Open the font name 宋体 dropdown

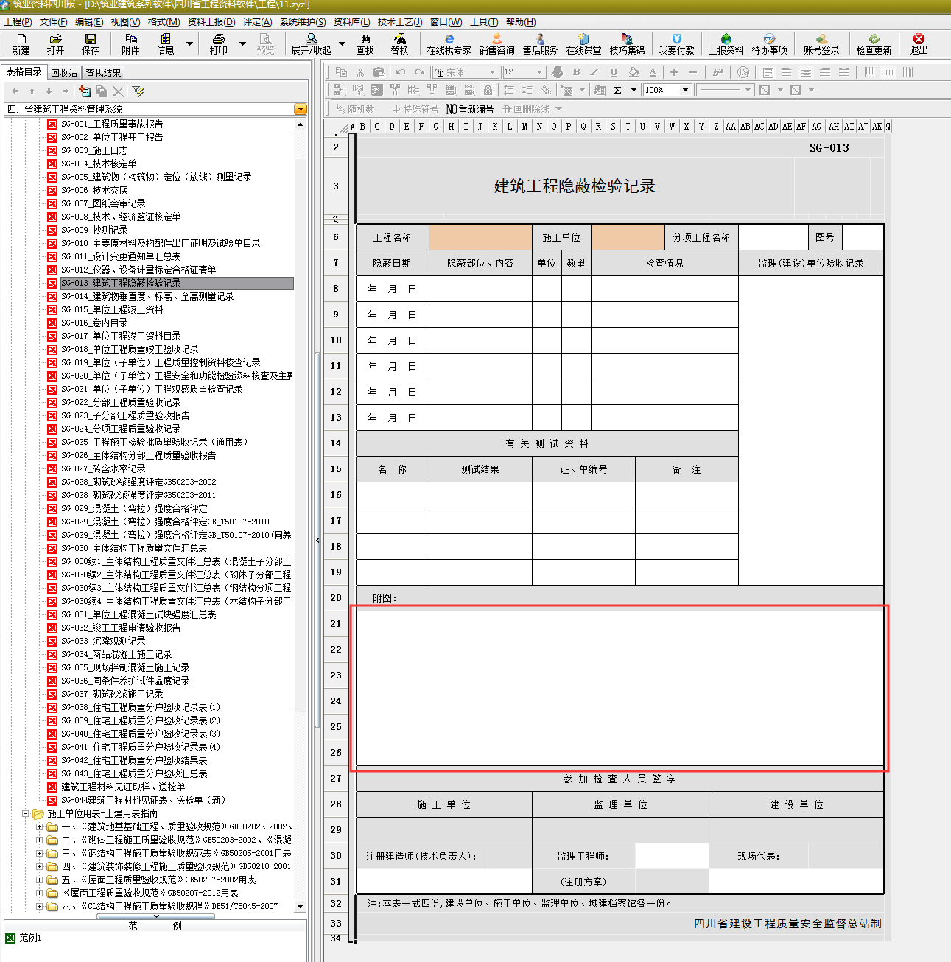[x=492, y=72]
